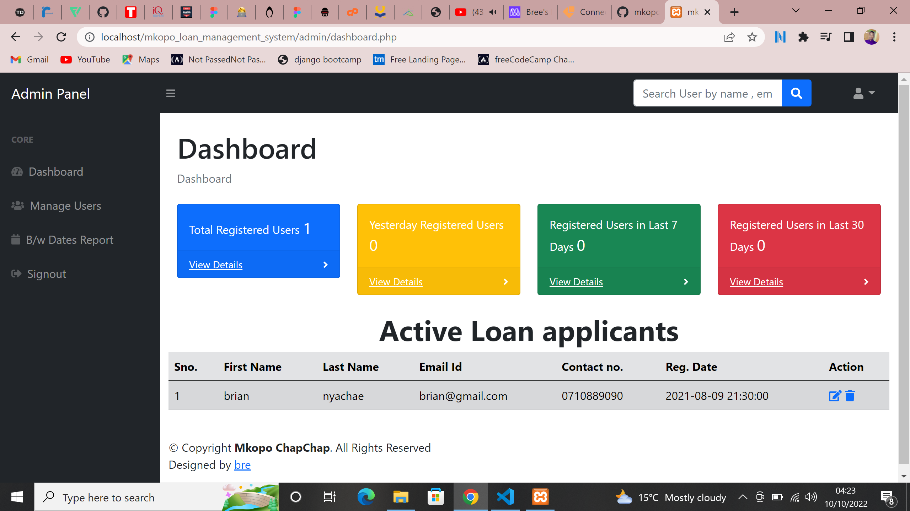This screenshot has width=910, height=511.
Task: Delete brian's record using the trash icon
Action: click(850, 396)
